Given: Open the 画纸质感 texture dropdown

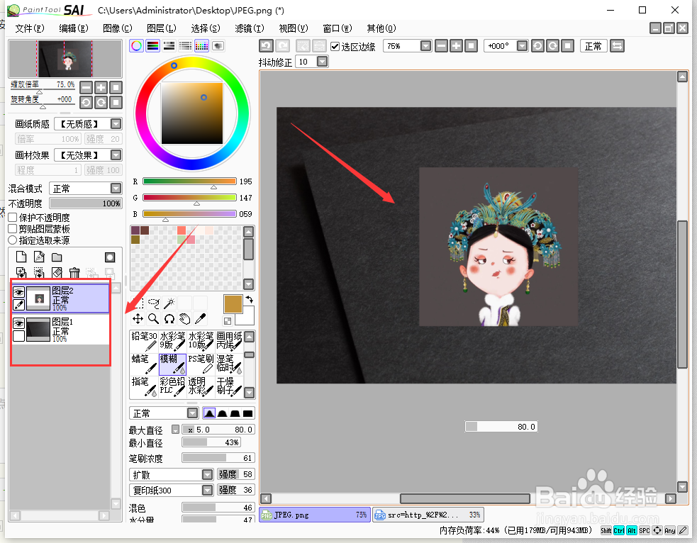Looking at the screenshot, I should coord(116,124).
